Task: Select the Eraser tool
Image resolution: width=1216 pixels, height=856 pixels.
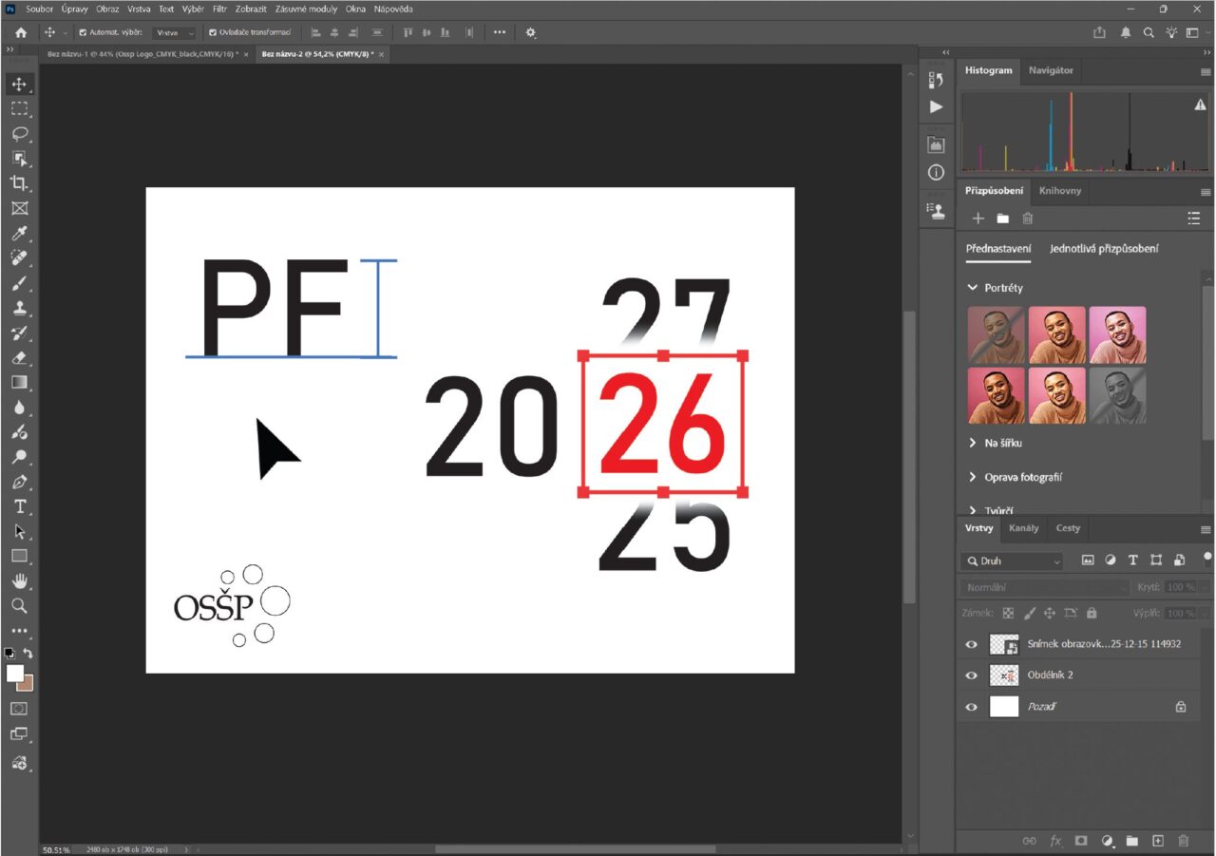Action: click(x=19, y=358)
